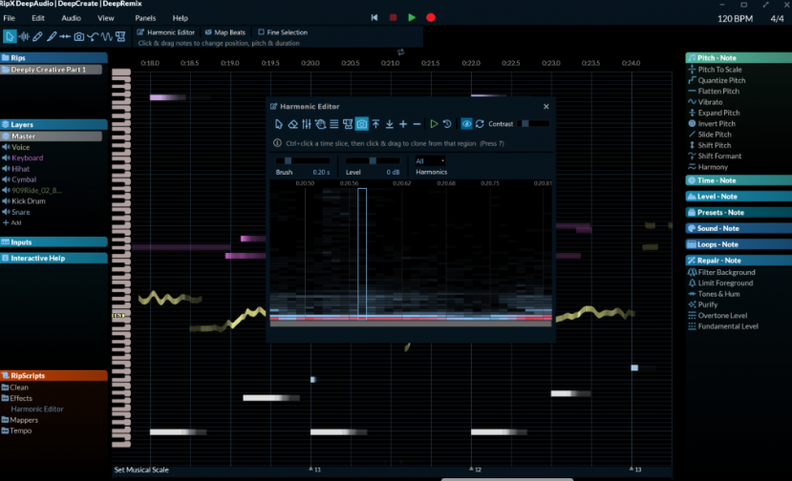Image resolution: width=792 pixels, height=481 pixels.
Task: Play preview in the Harmonic Editor
Action: point(434,124)
